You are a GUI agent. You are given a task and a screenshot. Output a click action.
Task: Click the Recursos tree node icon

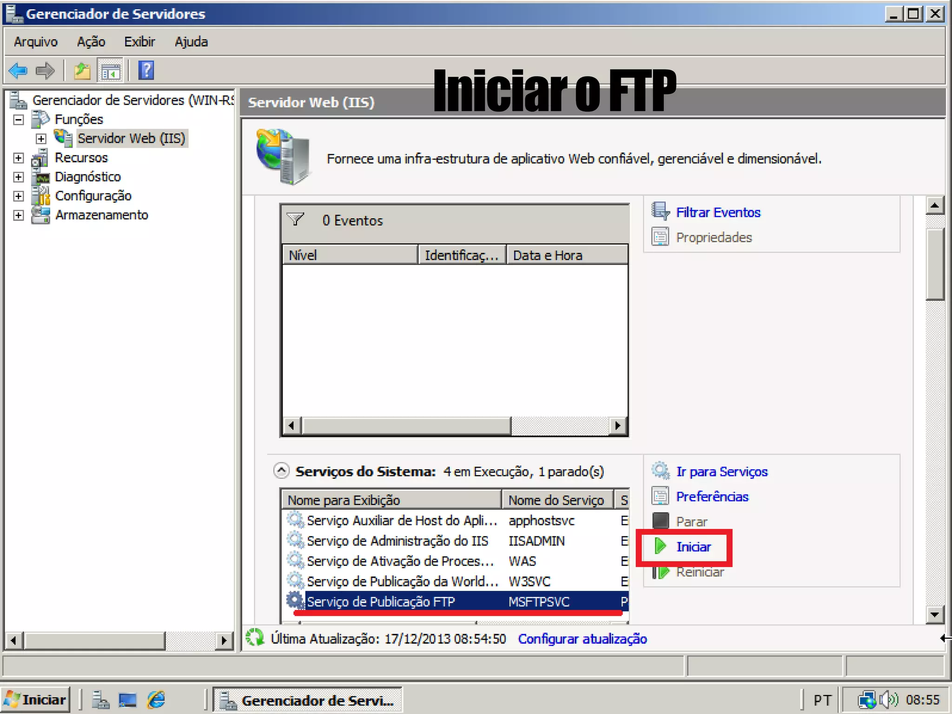tap(40, 158)
